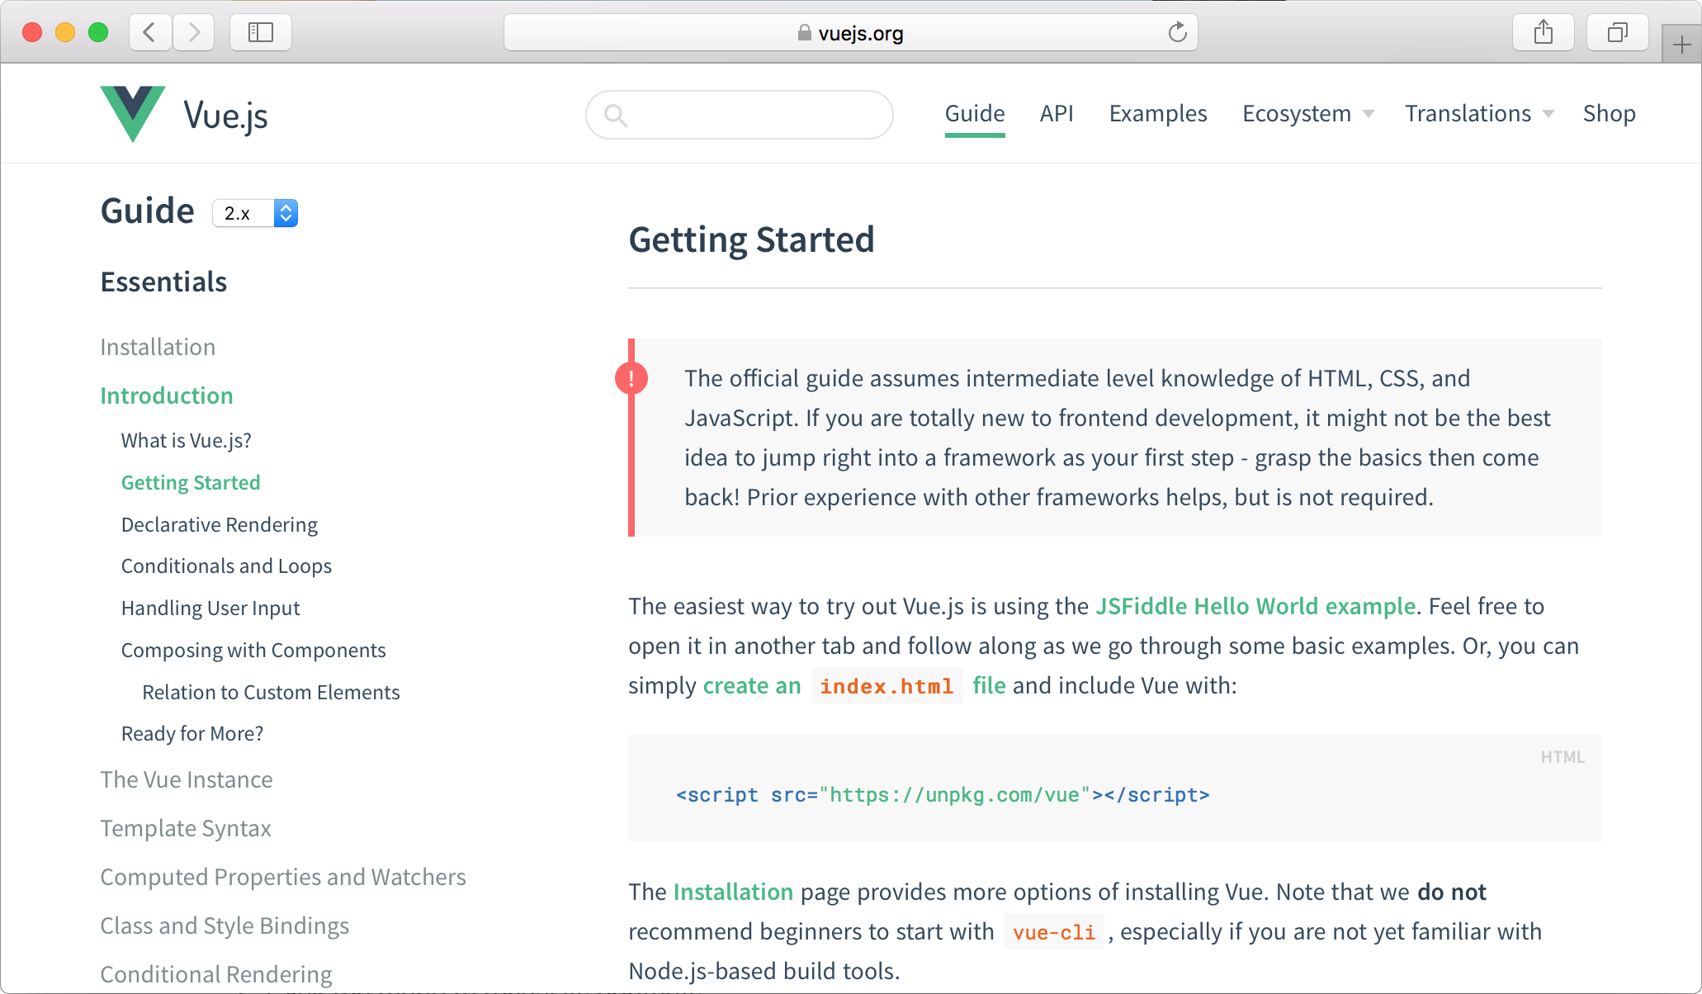The width and height of the screenshot is (1702, 994).
Task: Click the vue-cli inline code
Action: coord(1054,932)
